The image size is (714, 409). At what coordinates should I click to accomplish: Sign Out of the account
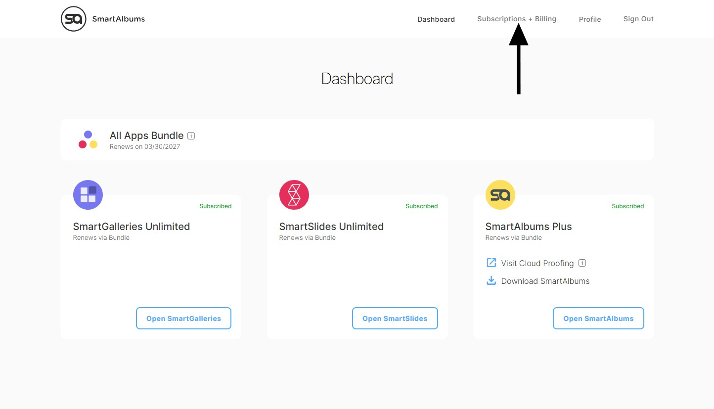coord(638,19)
